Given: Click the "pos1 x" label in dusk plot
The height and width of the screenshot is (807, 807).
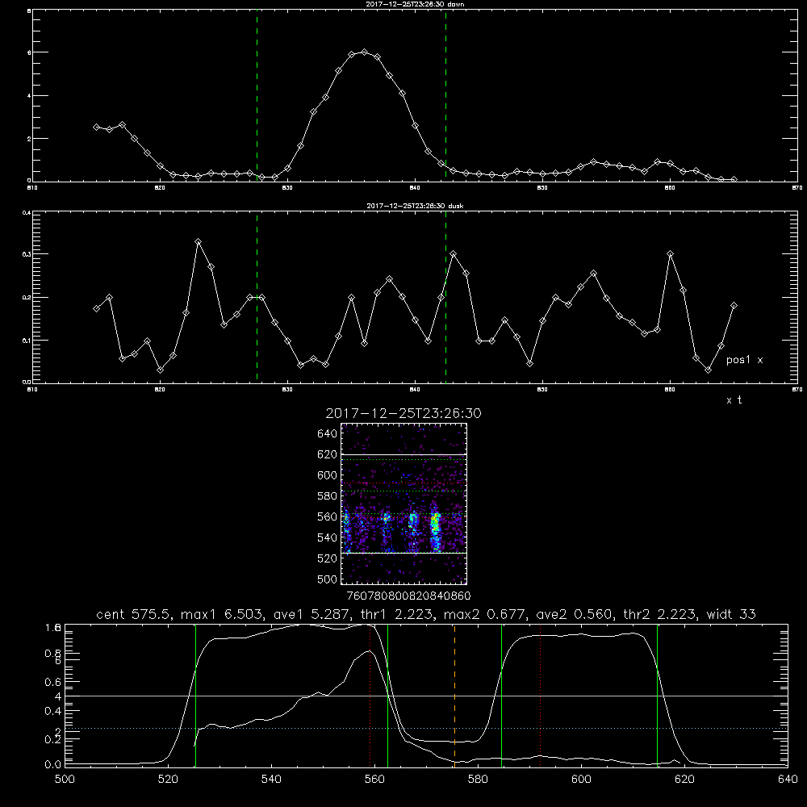Looking at the screenshot, I should (744, 360).
